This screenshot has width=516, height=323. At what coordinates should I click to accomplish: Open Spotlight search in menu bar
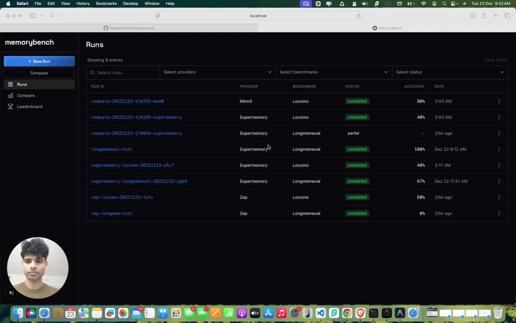click(444, 4)
